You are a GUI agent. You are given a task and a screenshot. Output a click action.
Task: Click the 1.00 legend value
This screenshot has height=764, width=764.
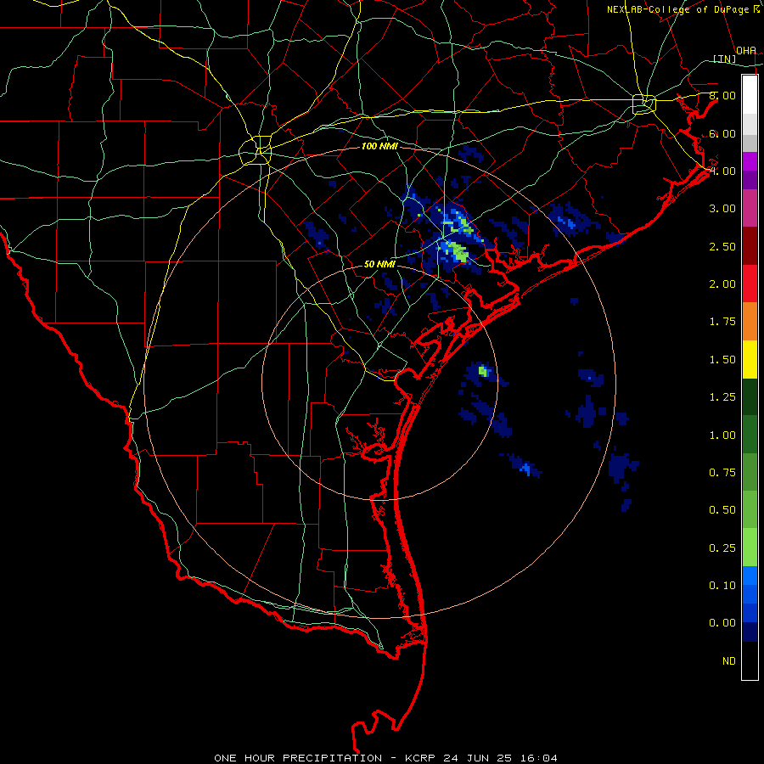click(722, 435)
